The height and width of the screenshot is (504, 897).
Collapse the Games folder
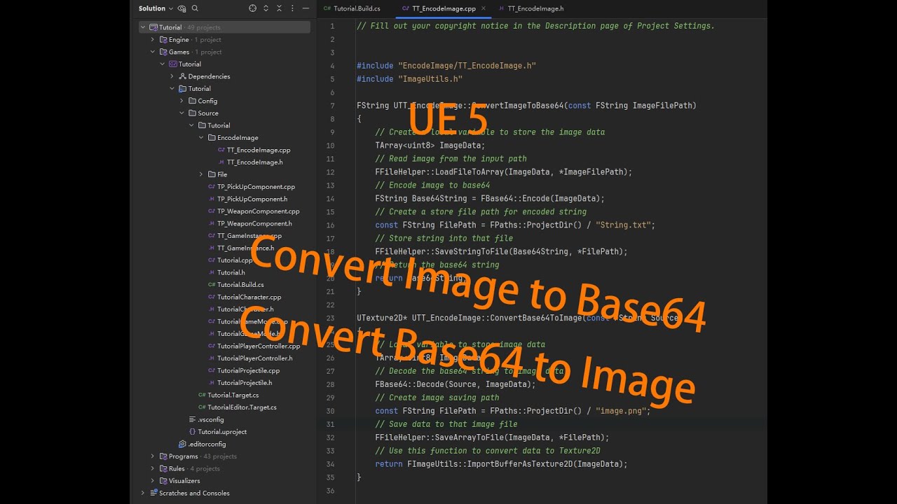click(x=153, y=52)
